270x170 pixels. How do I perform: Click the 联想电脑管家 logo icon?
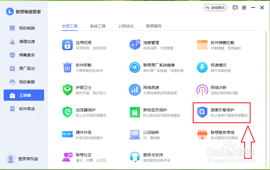(x=10, y=12)
